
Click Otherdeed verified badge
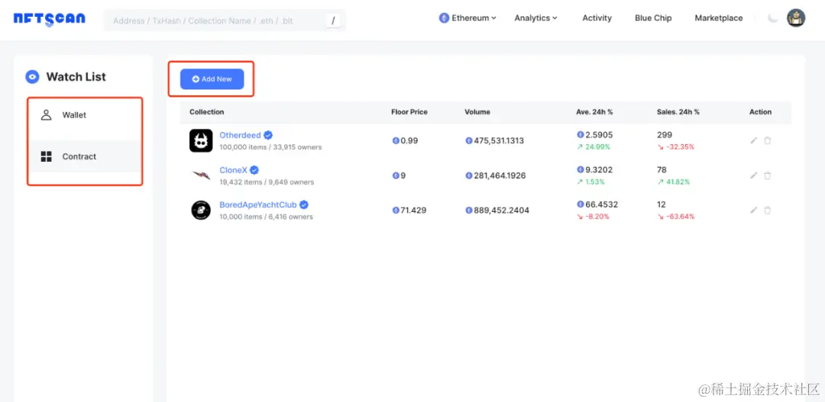point(268,135)
